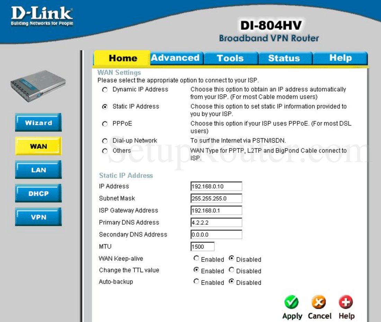Image resolution: width=381 pixels, height=322 pixels.
Task: Disable WAN Keep-alive
Action: pyautogui.click(x=232, y=258)
